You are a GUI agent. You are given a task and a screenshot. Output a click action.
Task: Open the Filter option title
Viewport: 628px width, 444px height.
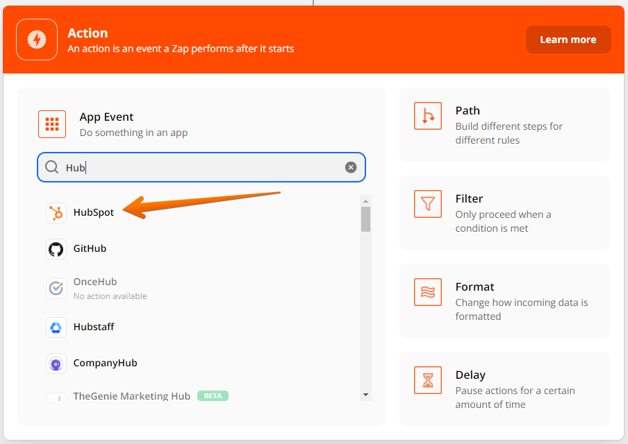point(469,198)
